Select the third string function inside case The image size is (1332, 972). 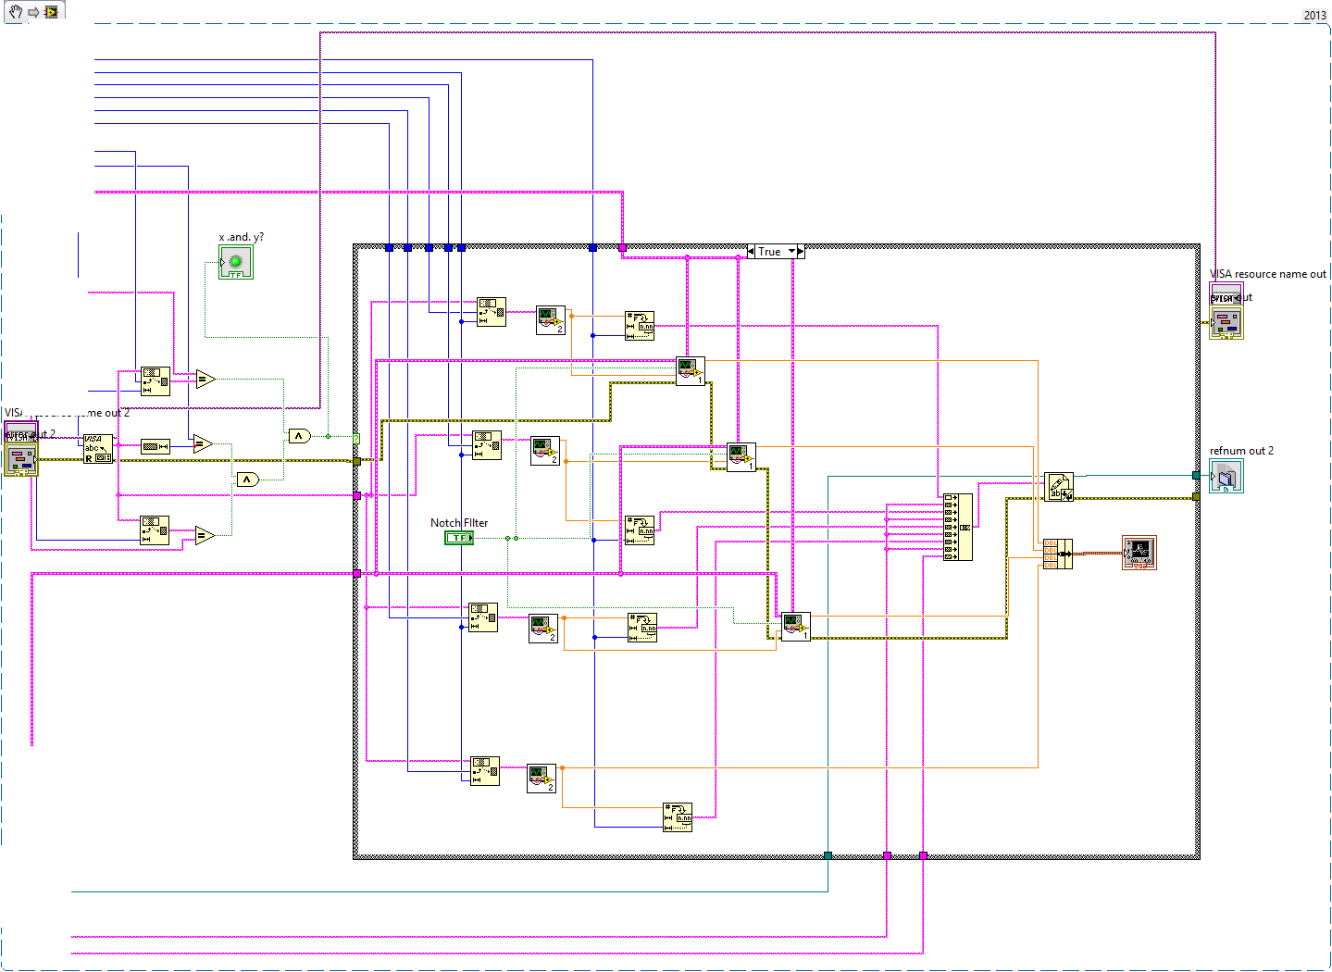coord(483,617)
